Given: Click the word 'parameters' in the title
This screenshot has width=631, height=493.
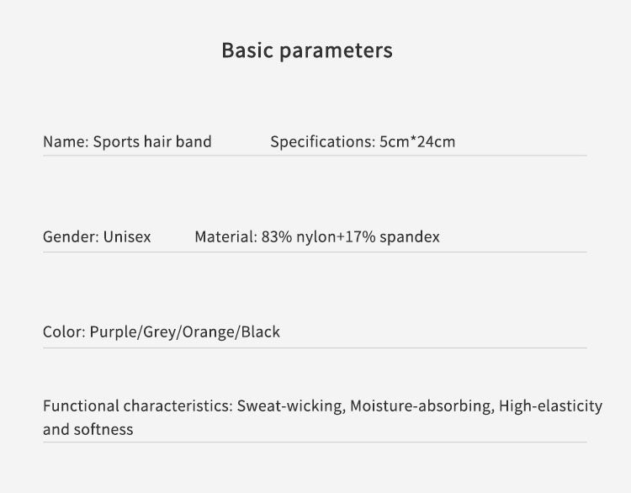Looking at the screenshot, I should [x=336, y=51].
